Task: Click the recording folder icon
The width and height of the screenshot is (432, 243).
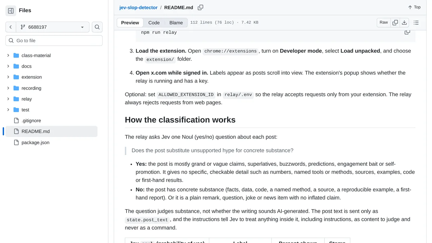Action: click(16, 88)
